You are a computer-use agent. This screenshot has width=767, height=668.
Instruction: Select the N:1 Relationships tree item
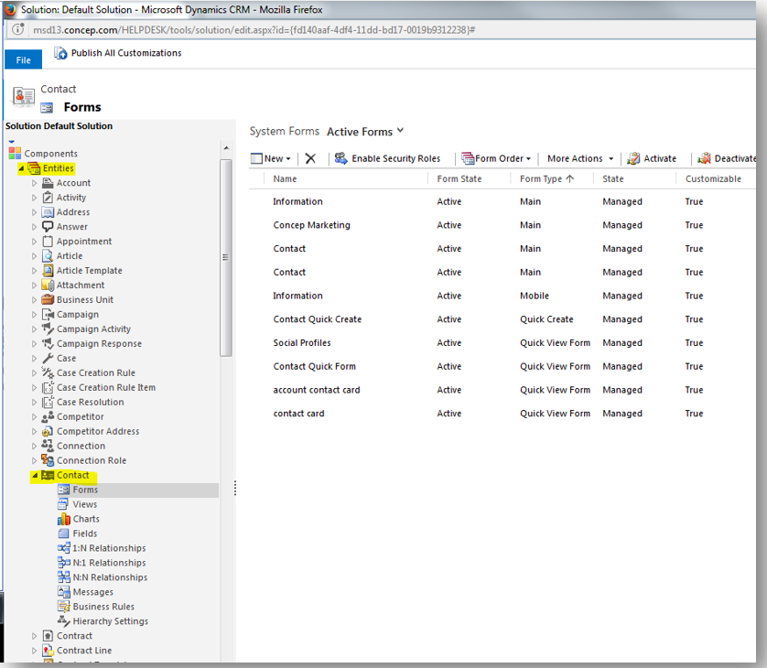pos(109,563)
